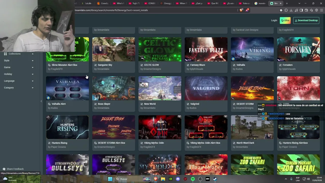Switch to the Omoggi browser tab
This screenshot has width=325, height=183.
[x=166, y=3]
